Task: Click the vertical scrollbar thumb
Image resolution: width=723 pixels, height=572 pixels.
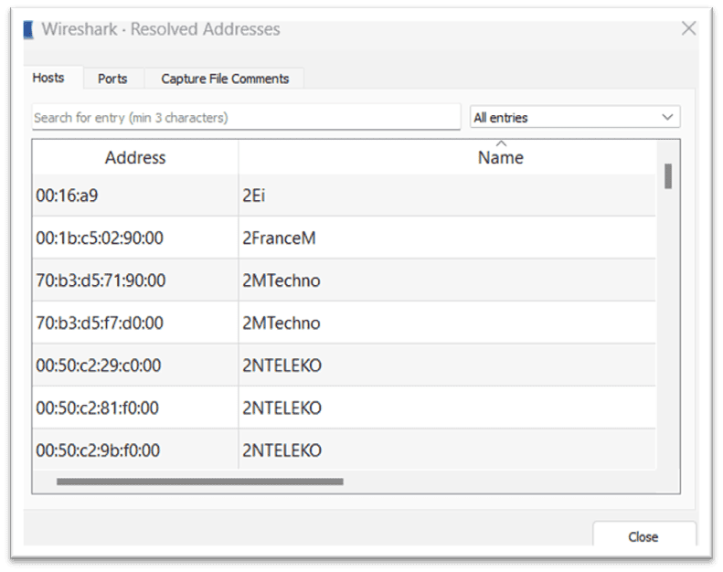Action: tap(668, 176)
